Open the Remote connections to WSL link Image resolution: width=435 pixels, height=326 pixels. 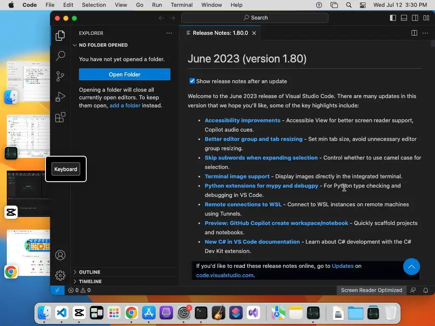click(x=243, y=204)
